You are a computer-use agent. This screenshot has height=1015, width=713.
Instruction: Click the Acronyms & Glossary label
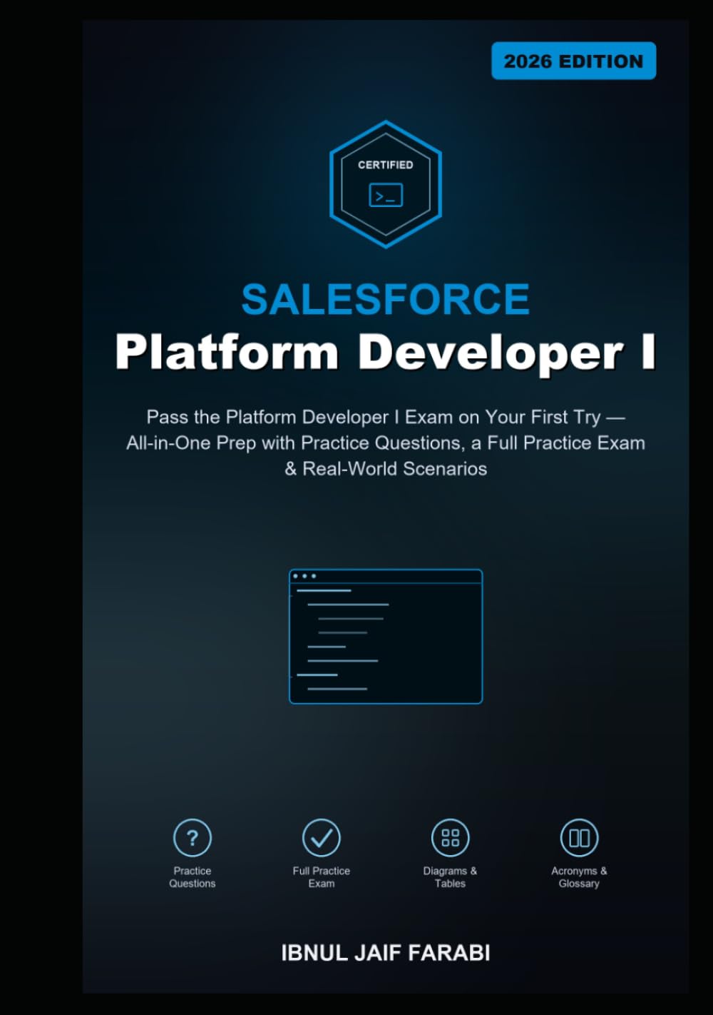[579, 877]
